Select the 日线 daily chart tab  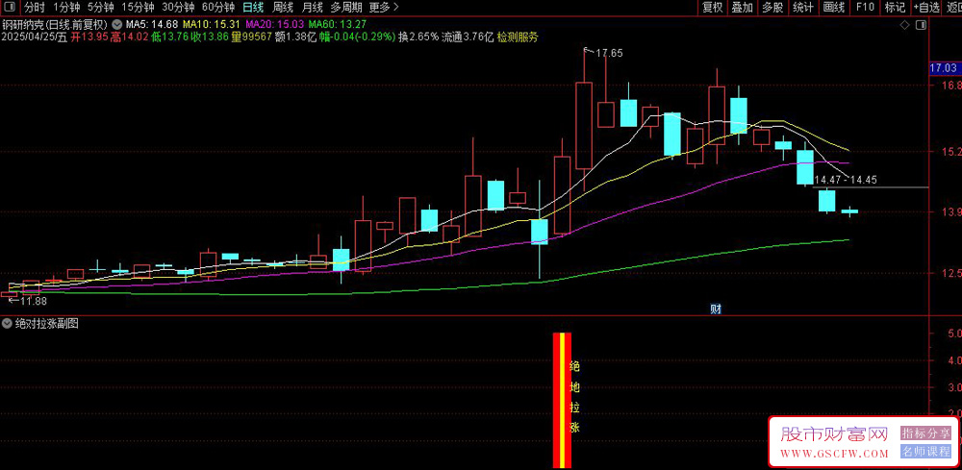tap(253, 8)
